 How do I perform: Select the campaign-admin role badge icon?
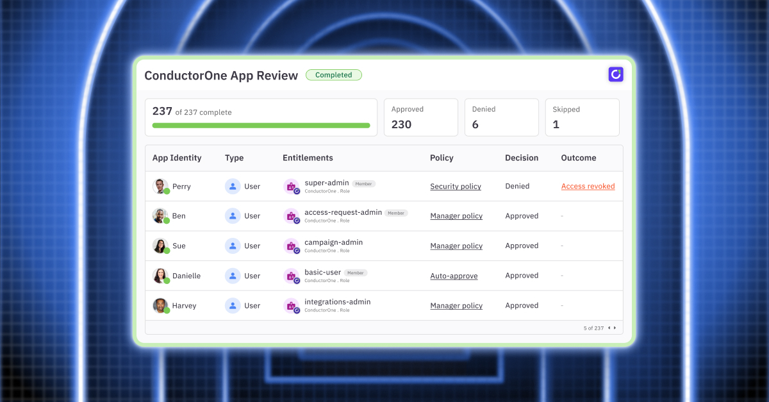click(292, 246)
